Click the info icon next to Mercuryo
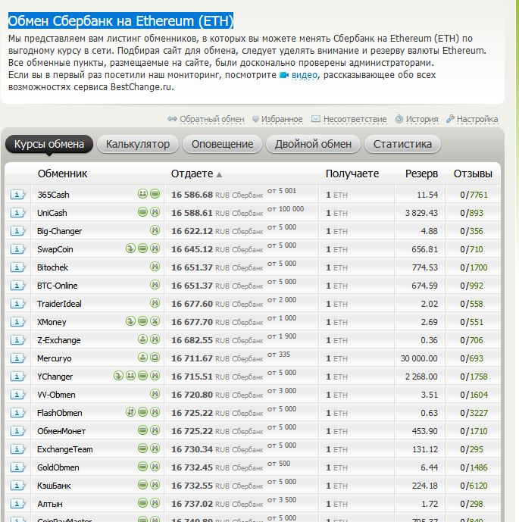The height and width of the screenshot is (522, 519). (17, 358)
